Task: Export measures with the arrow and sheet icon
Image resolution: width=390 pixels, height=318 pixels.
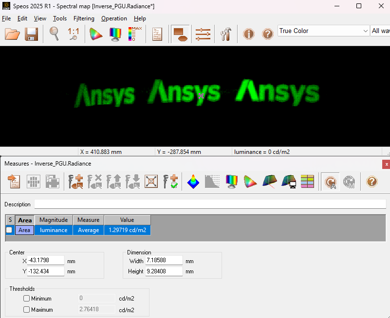Action: coord(14,182)
